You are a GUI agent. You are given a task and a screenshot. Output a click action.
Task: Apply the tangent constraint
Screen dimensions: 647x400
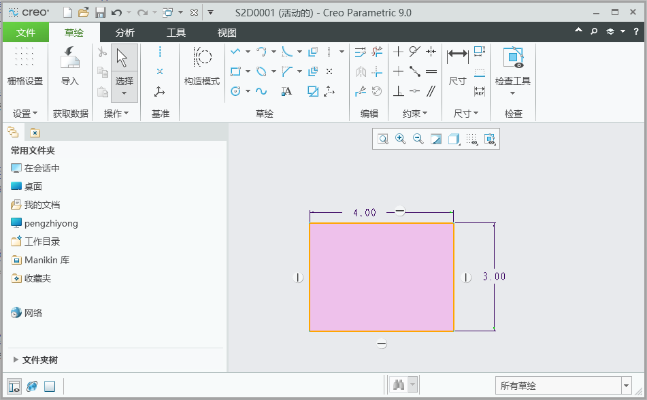point(415,52)
